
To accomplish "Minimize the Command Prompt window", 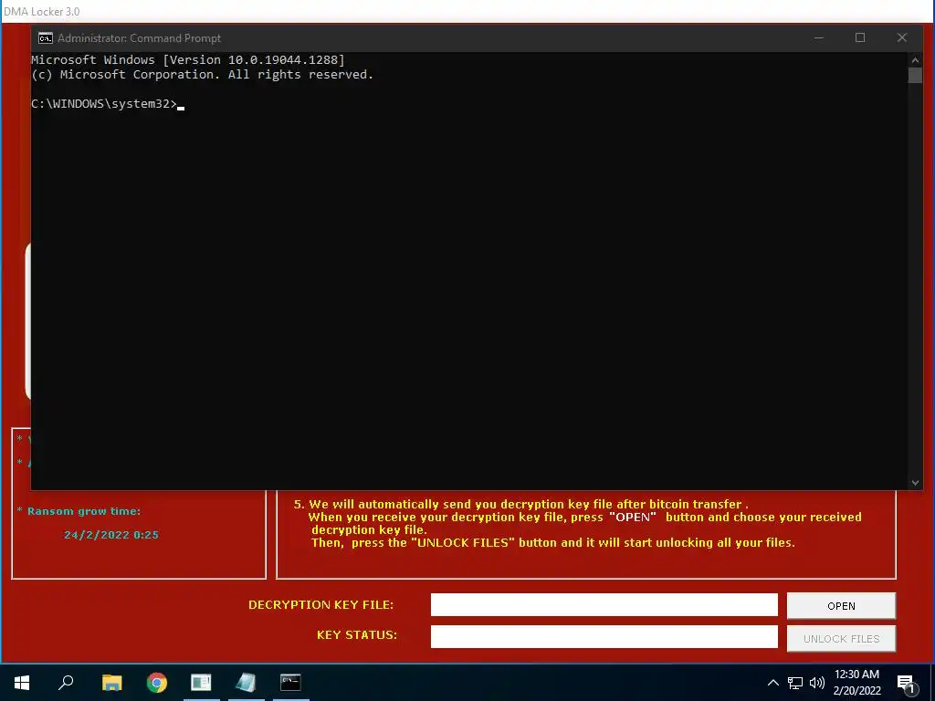I will (x=819, y=37).
